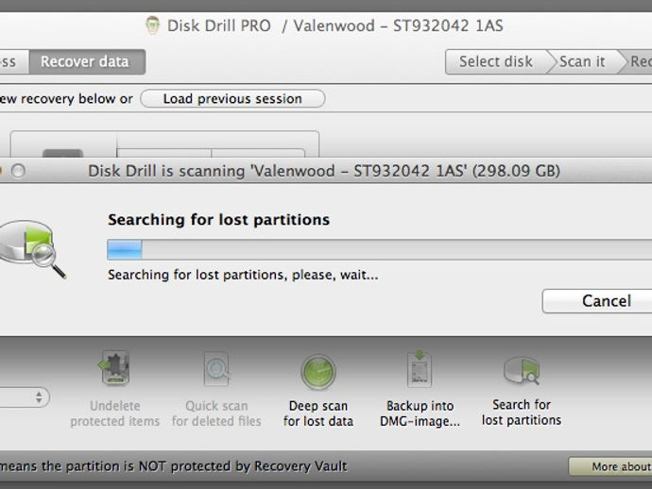The height and width of the screenshot is (489, 652).
Task: Click the 'Deep scan for lost data' label
Action: pyautogui.click(x=318, y=413)
